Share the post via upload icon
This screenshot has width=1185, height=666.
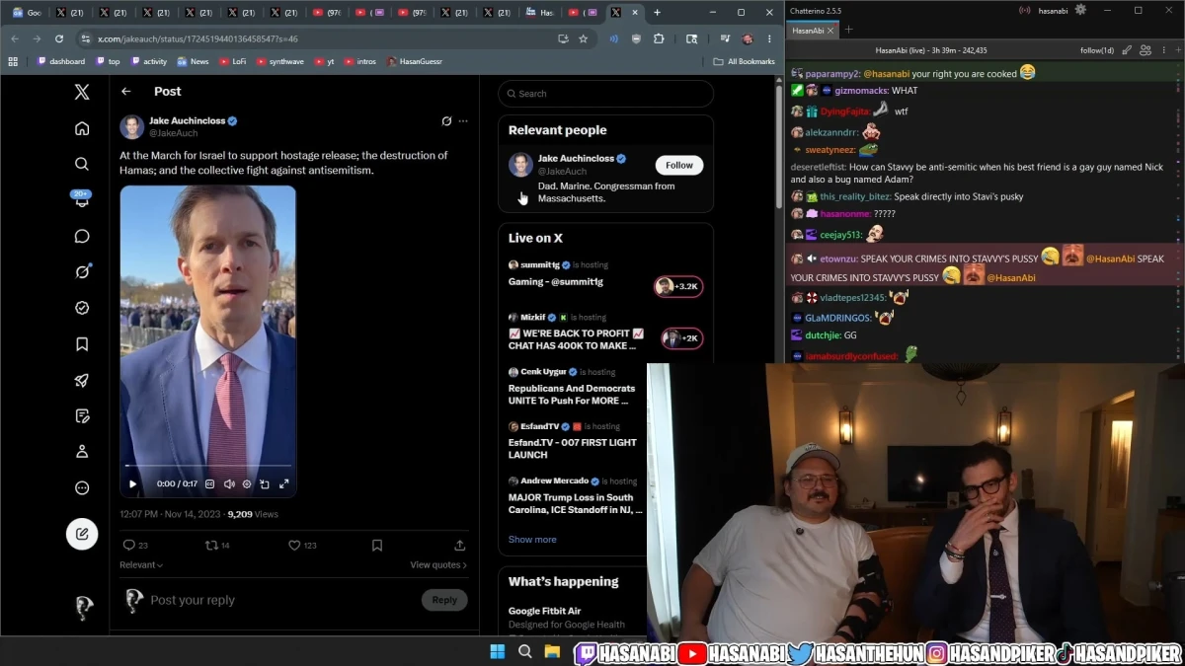[x=460, y=545]
